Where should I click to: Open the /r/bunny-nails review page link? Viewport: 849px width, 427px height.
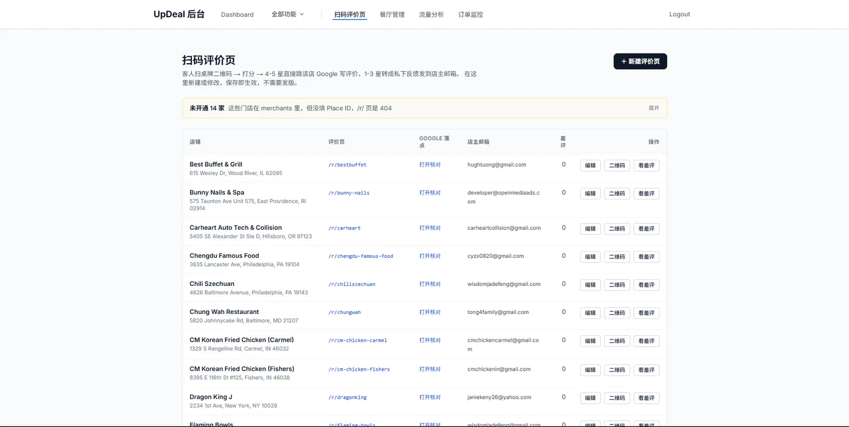coord(349,193)
